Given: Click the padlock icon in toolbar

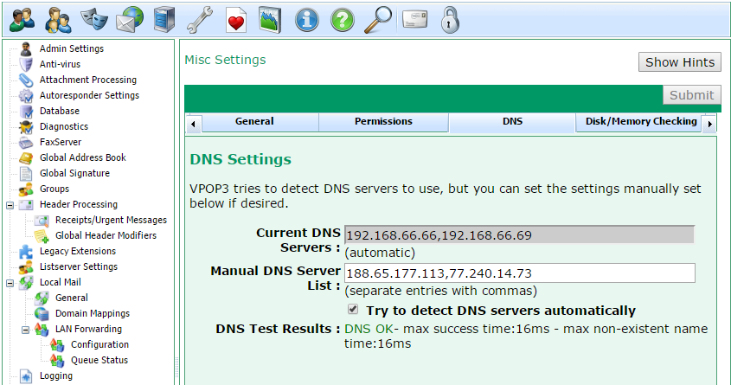Looking at the screenshot, I should click(x=449, y=19).
